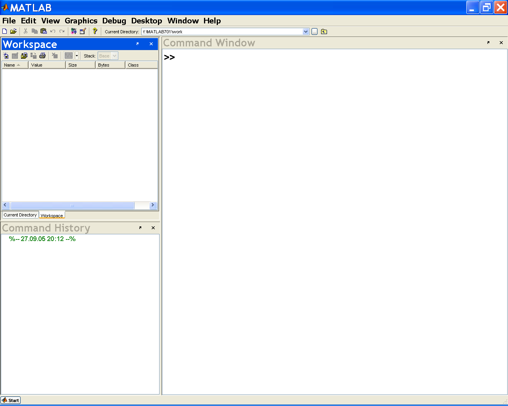
Task: Click the plot selection waveform button
Action: click(69, 56)
